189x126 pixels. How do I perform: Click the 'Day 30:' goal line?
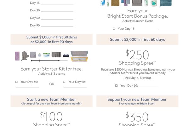click(x=57, y=11)
